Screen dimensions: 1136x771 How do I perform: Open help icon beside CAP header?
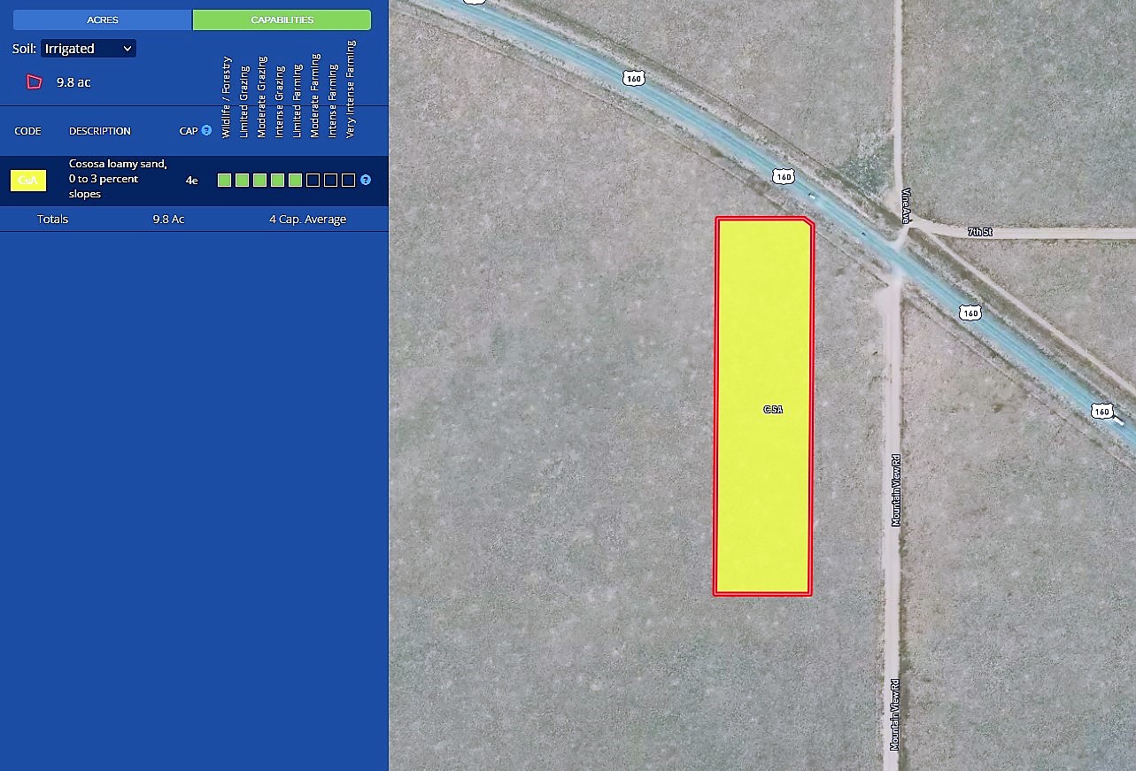coord(206,130)
